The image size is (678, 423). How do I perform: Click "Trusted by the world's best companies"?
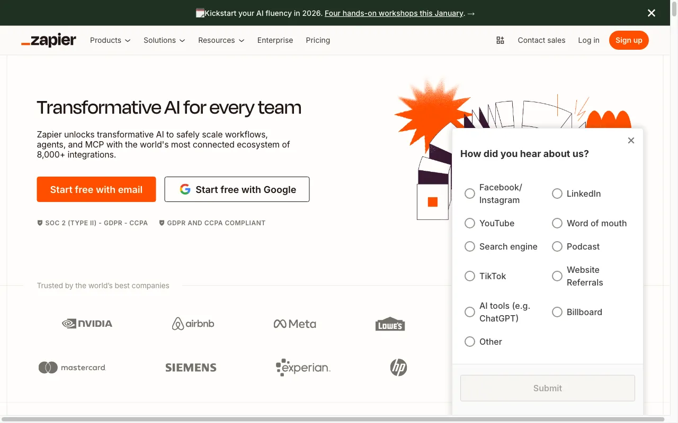pyautogui.click(x=103, y=286)
